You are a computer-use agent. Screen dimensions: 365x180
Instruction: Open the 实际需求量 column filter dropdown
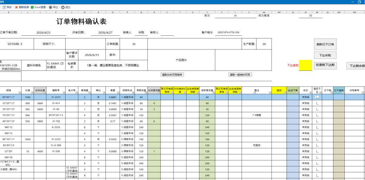213,92
